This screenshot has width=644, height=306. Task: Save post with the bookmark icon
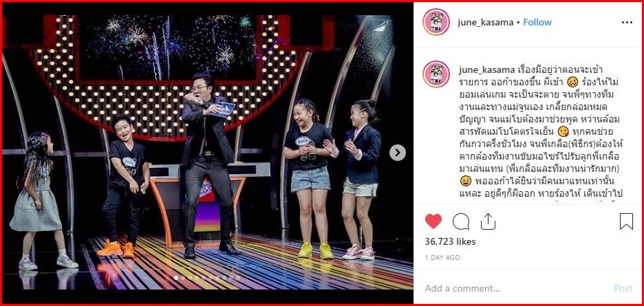(x=626, y=221)
